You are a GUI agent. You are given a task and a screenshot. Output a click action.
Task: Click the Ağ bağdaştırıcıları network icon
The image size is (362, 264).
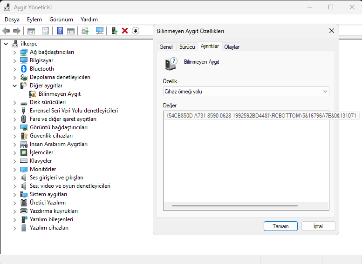click(24, 52)
